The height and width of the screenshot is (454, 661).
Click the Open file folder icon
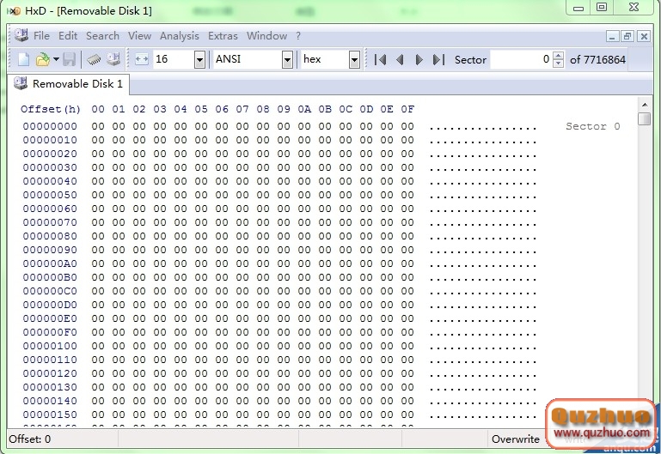[43, 60]
